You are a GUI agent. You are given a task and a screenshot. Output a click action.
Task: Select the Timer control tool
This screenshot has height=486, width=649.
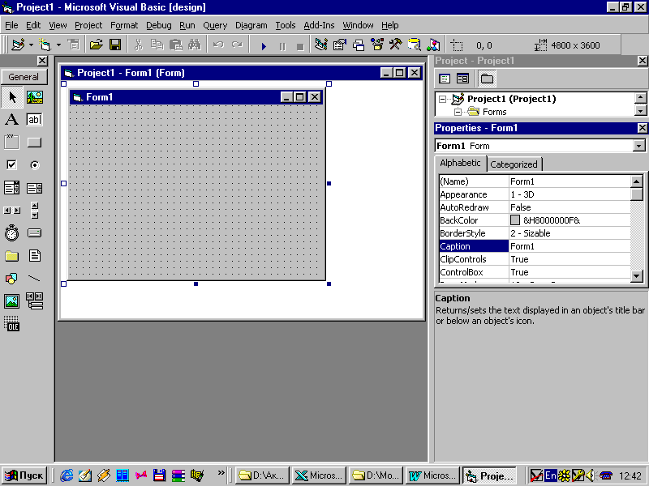(x=12, y=233)
